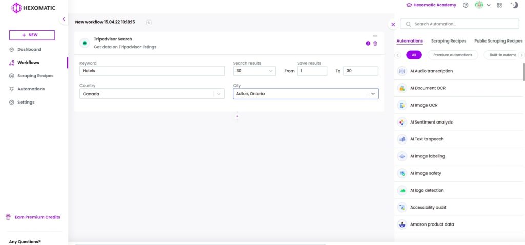525x245 pixels.
Task: Open Scraping Recipes in sidebar
Action: (35, 76)
